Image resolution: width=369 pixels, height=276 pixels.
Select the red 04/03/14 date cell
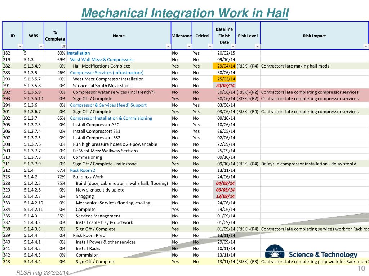(x=224, y=183)
